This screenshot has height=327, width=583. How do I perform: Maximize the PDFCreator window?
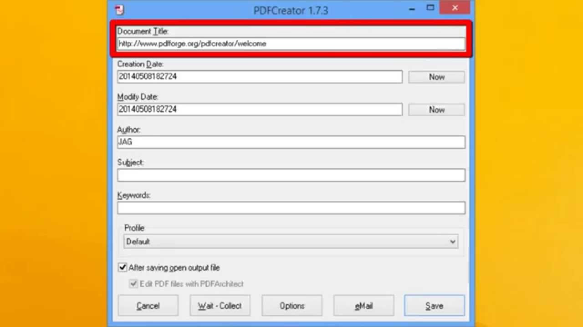click(430, 8)
